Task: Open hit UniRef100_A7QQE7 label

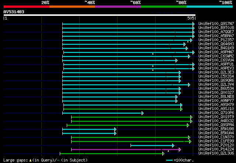Action: click(x=216, y=32)
